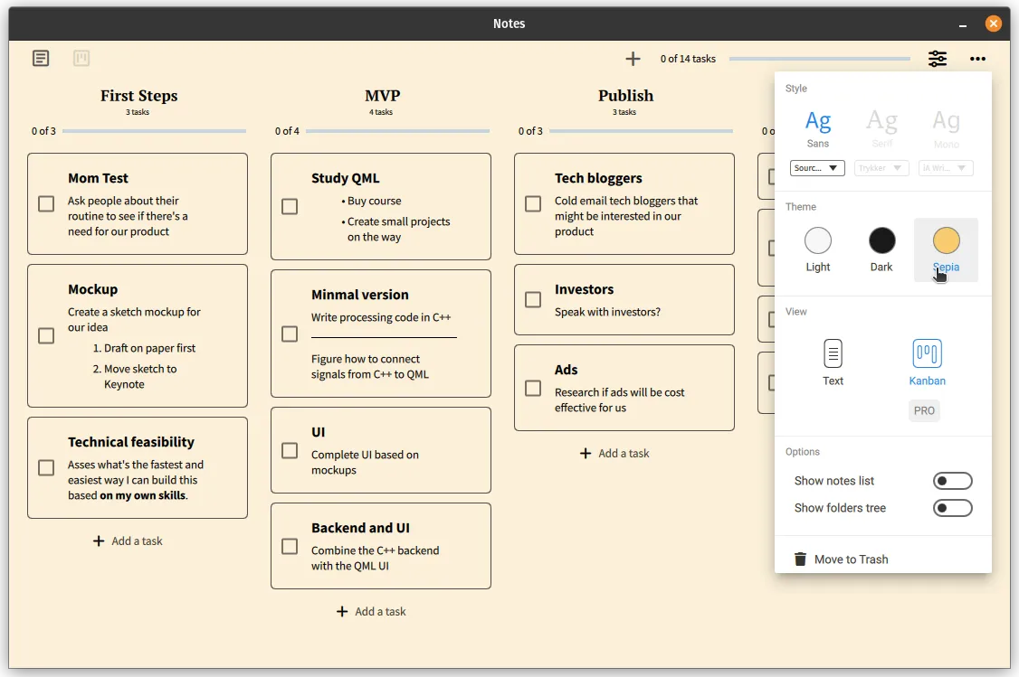Open the Sans font family dropdown
This screenshot has height=677, width=1019.
coord(817,168)
